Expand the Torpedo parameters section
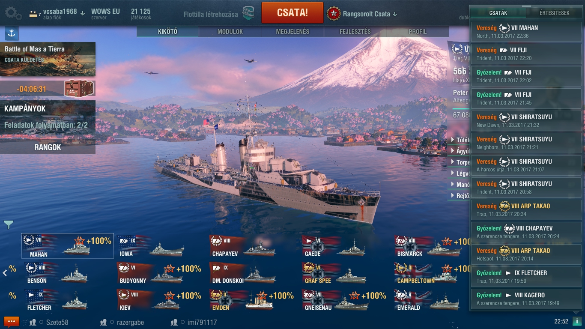The height and width of the screenshot is (329, 585). coord(459,162)
